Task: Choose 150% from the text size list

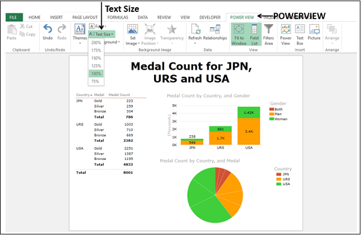Action: point(96,58)
